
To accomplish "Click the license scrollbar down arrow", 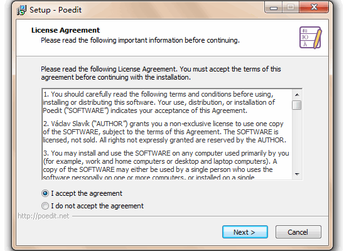I will [297, 174].
